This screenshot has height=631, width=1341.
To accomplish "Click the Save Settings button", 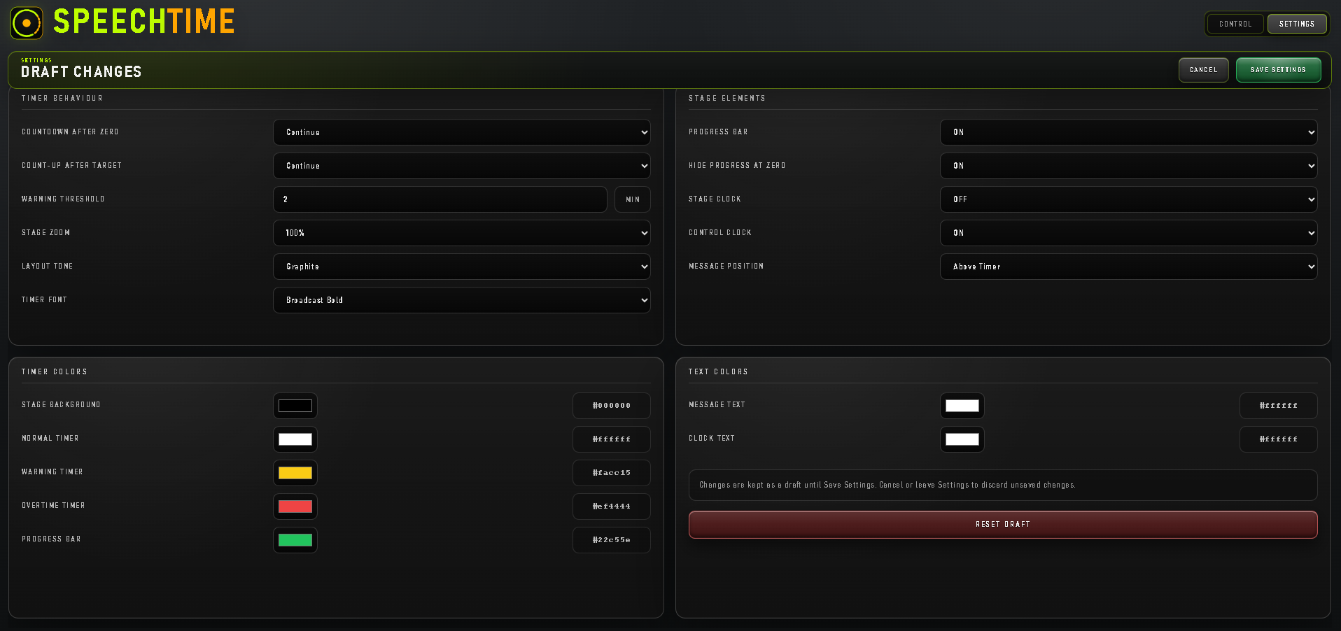I will [x=1278, y=70].
